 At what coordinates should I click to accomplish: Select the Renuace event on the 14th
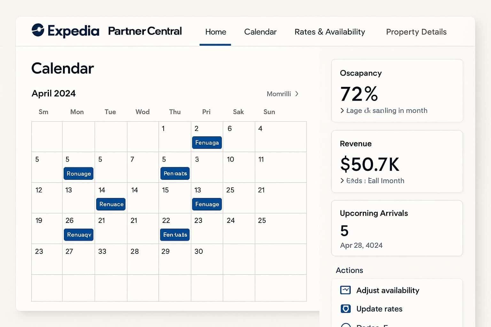click(x=111, y=204)
